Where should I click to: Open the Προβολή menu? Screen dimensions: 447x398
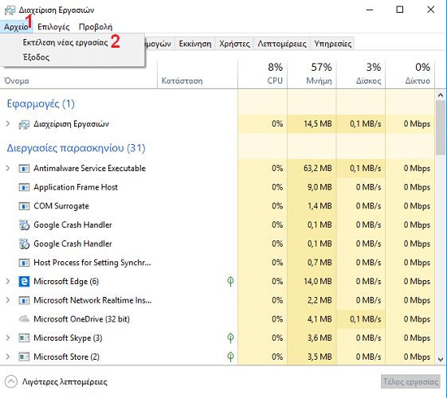point(95,27)
